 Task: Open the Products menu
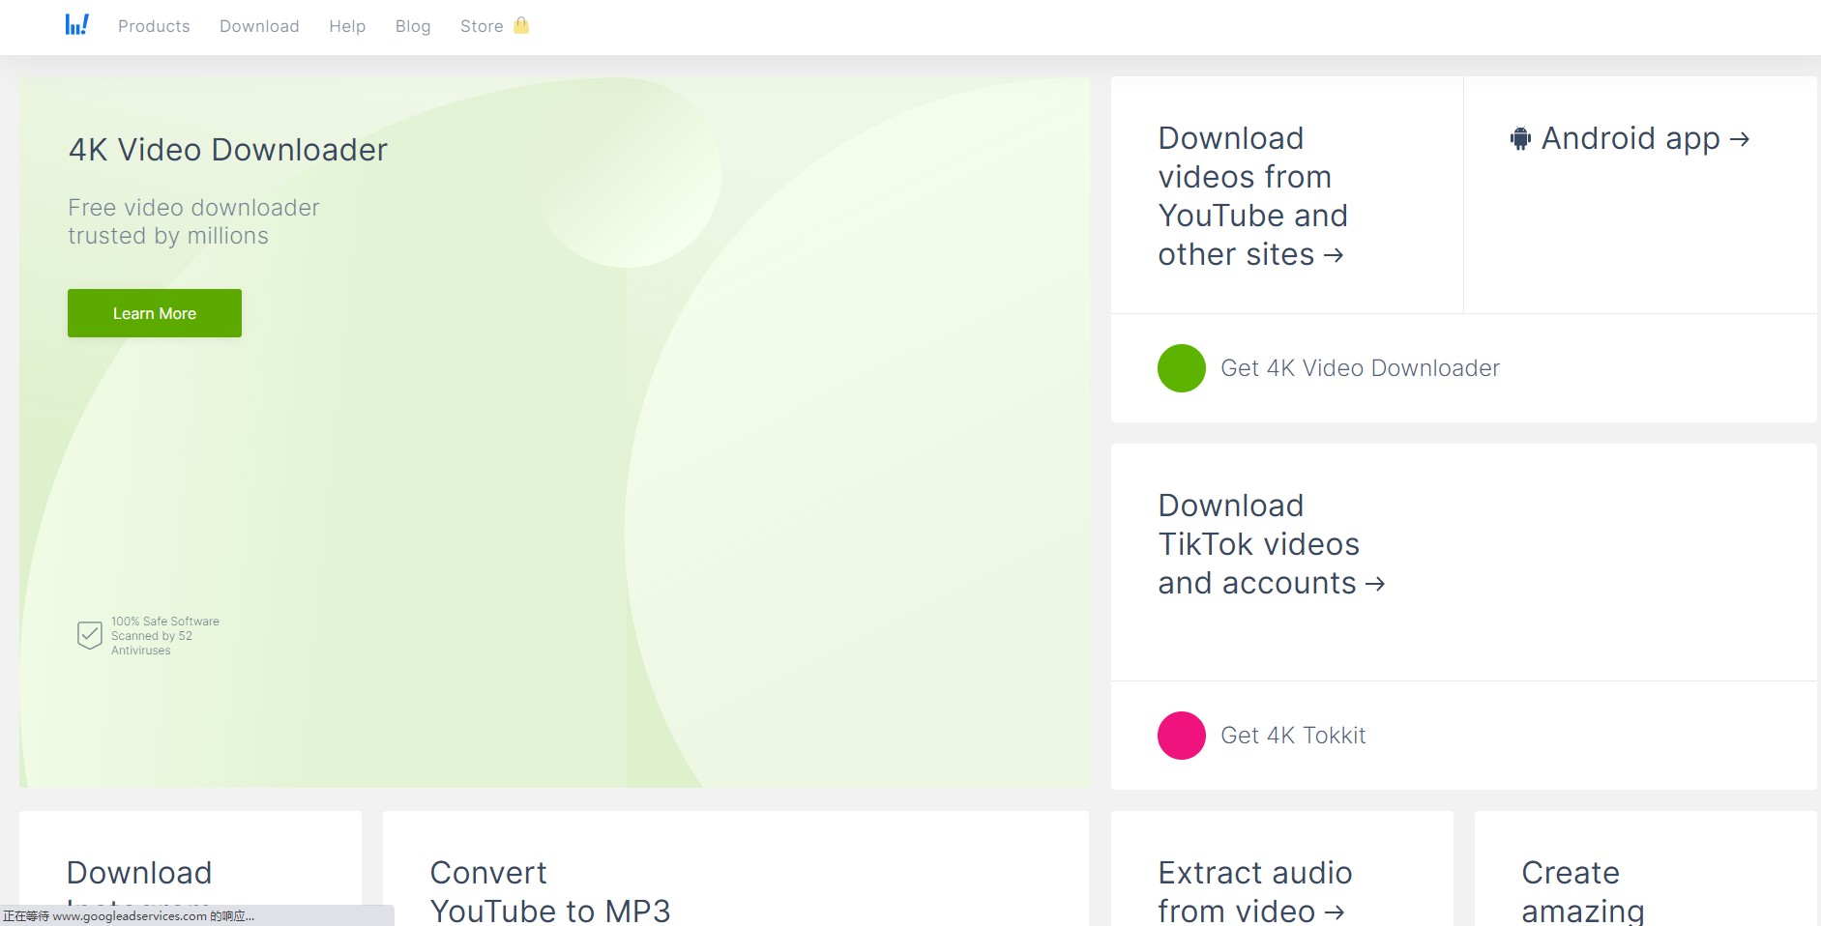point(154,26)
